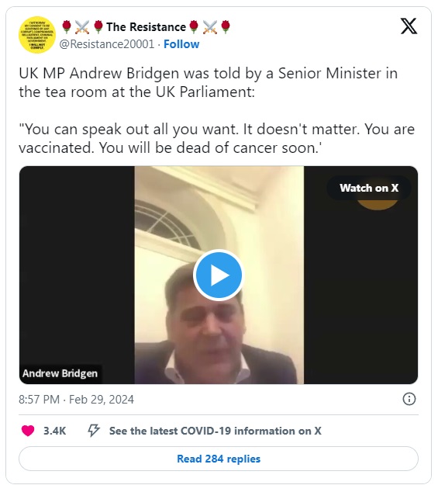438x492 pixels.
Task: Click the quoted vaccination statement text
Action: coord(216,138)
